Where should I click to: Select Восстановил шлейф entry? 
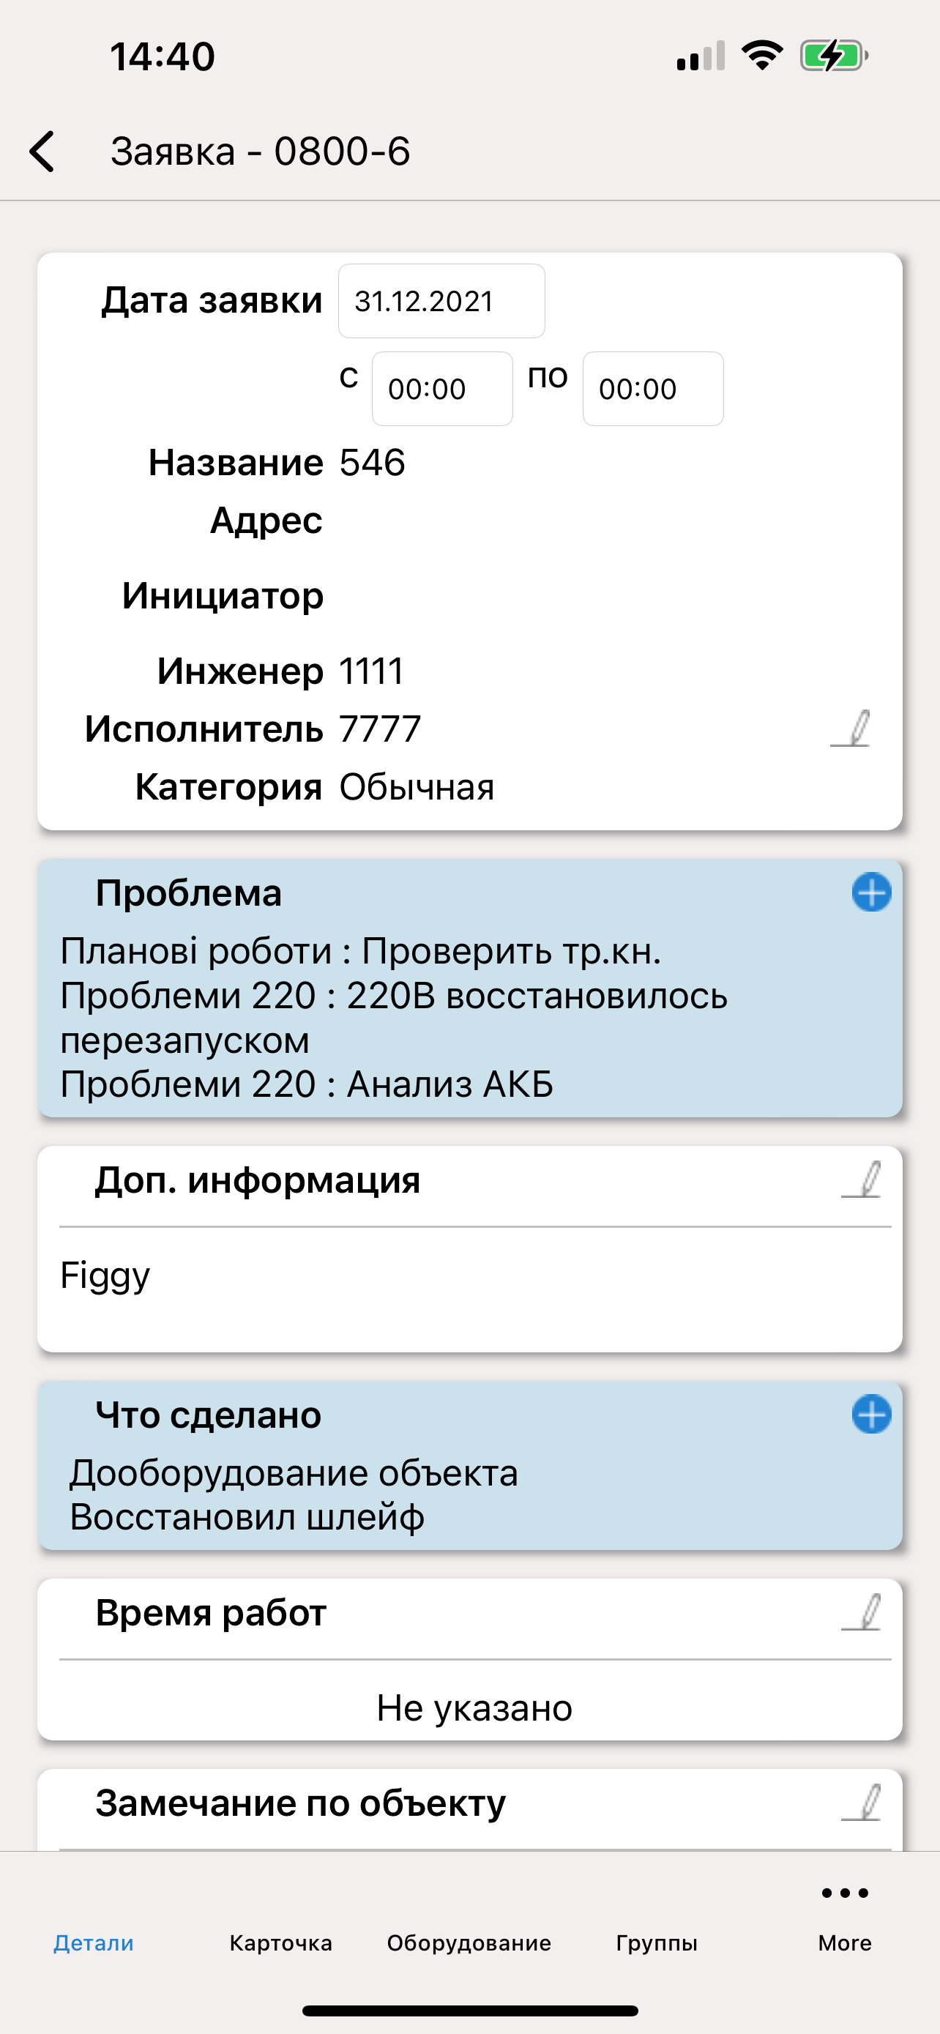pos(247,1518)
